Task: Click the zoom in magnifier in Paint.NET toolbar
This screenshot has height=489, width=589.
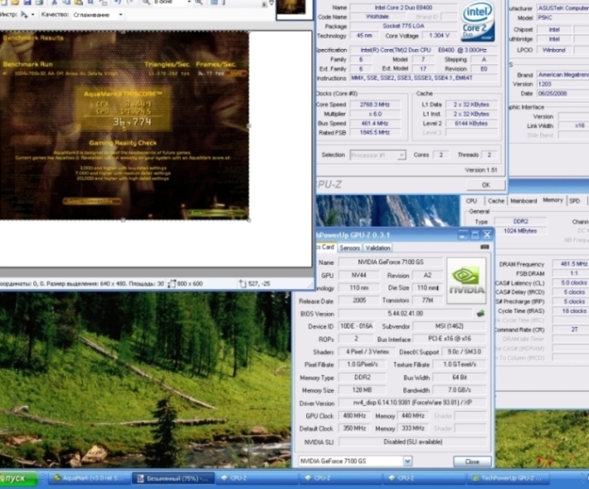Action: (x=199, y=3)
